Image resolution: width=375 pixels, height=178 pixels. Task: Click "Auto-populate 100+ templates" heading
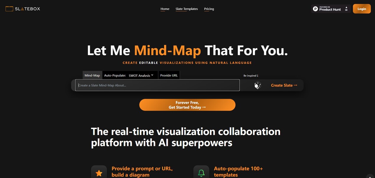point(238,172)
